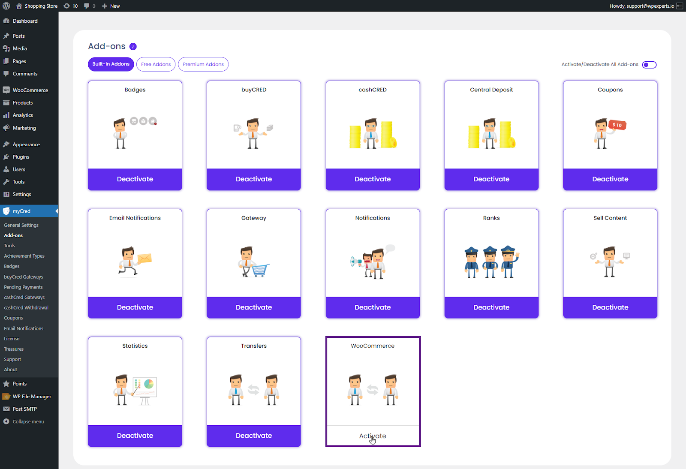Switch to Free Addons tab
Viewport: 686px width, 469px height.
point(156,64)
